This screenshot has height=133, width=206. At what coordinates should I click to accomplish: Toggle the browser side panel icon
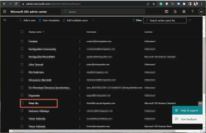pos(190,4)
